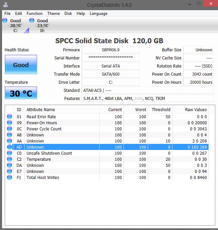This screenshot has width=218, height=230.
Task: Select the C: drive status orb
Action: coord(5,20)
